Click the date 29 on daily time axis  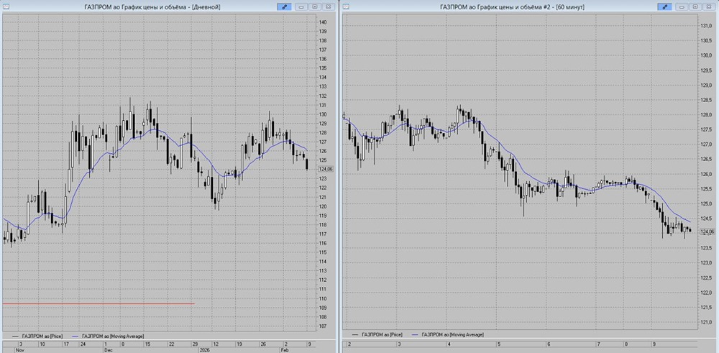click(x=194, y=344)
